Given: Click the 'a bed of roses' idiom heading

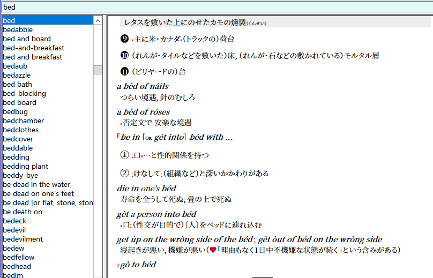Looking at the screenshot, I should (143, 112).
